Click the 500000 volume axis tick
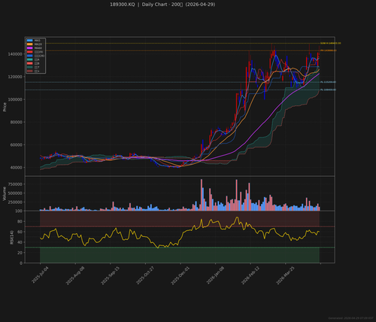The image size is (376, 322). (x=15, y=193)
